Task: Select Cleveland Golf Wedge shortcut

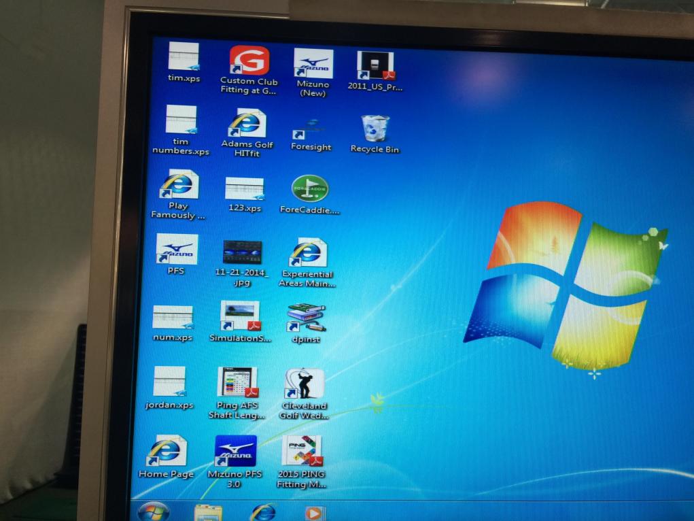Action: (305, 384)
